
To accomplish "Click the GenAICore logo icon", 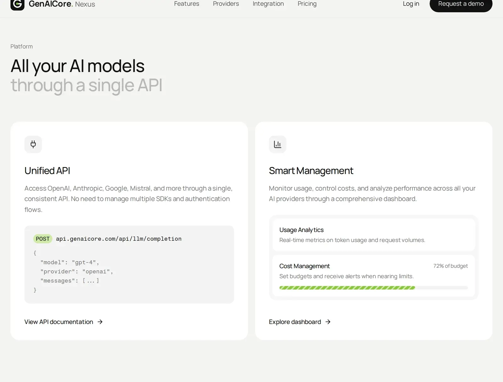I will point(17,4).
